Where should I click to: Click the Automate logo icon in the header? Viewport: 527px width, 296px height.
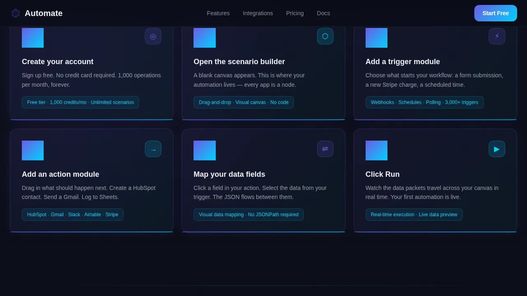tap(16, 13)
